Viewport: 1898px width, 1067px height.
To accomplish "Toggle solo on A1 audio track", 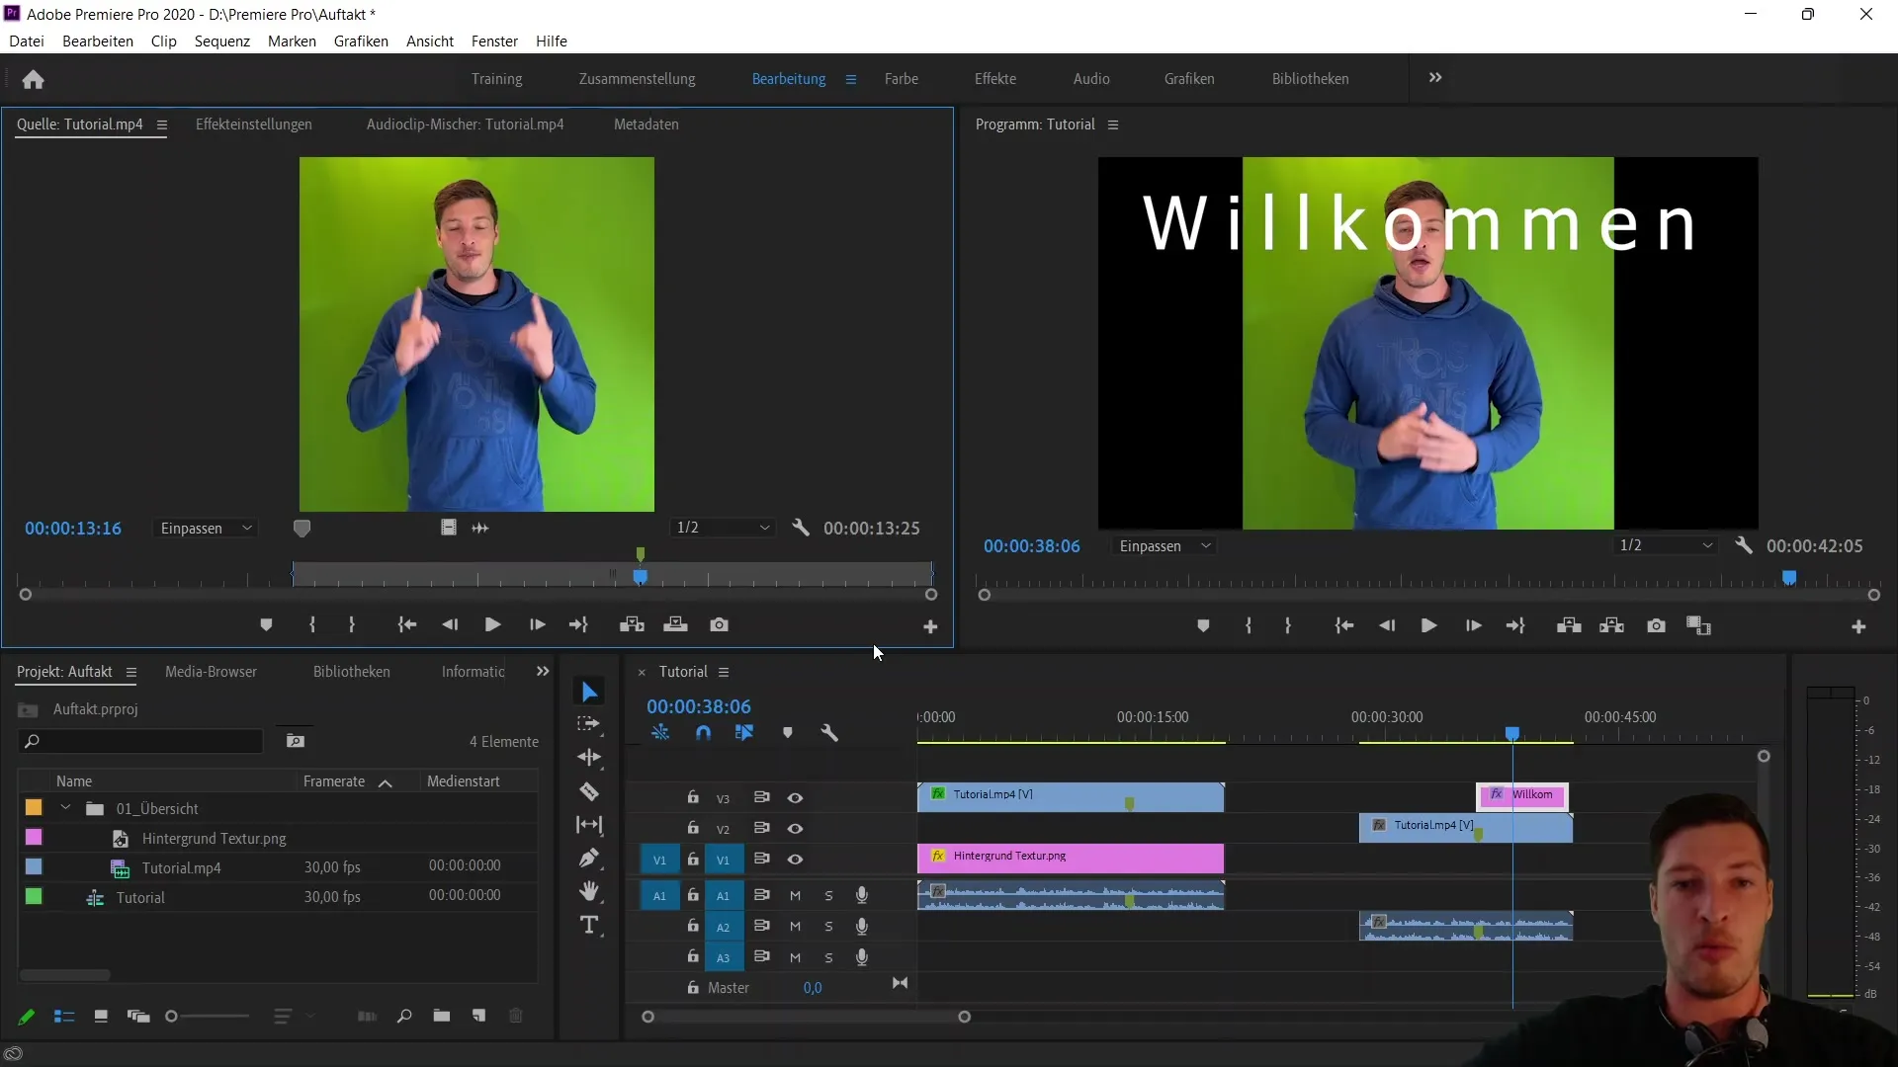I will [x=829, y=895].
